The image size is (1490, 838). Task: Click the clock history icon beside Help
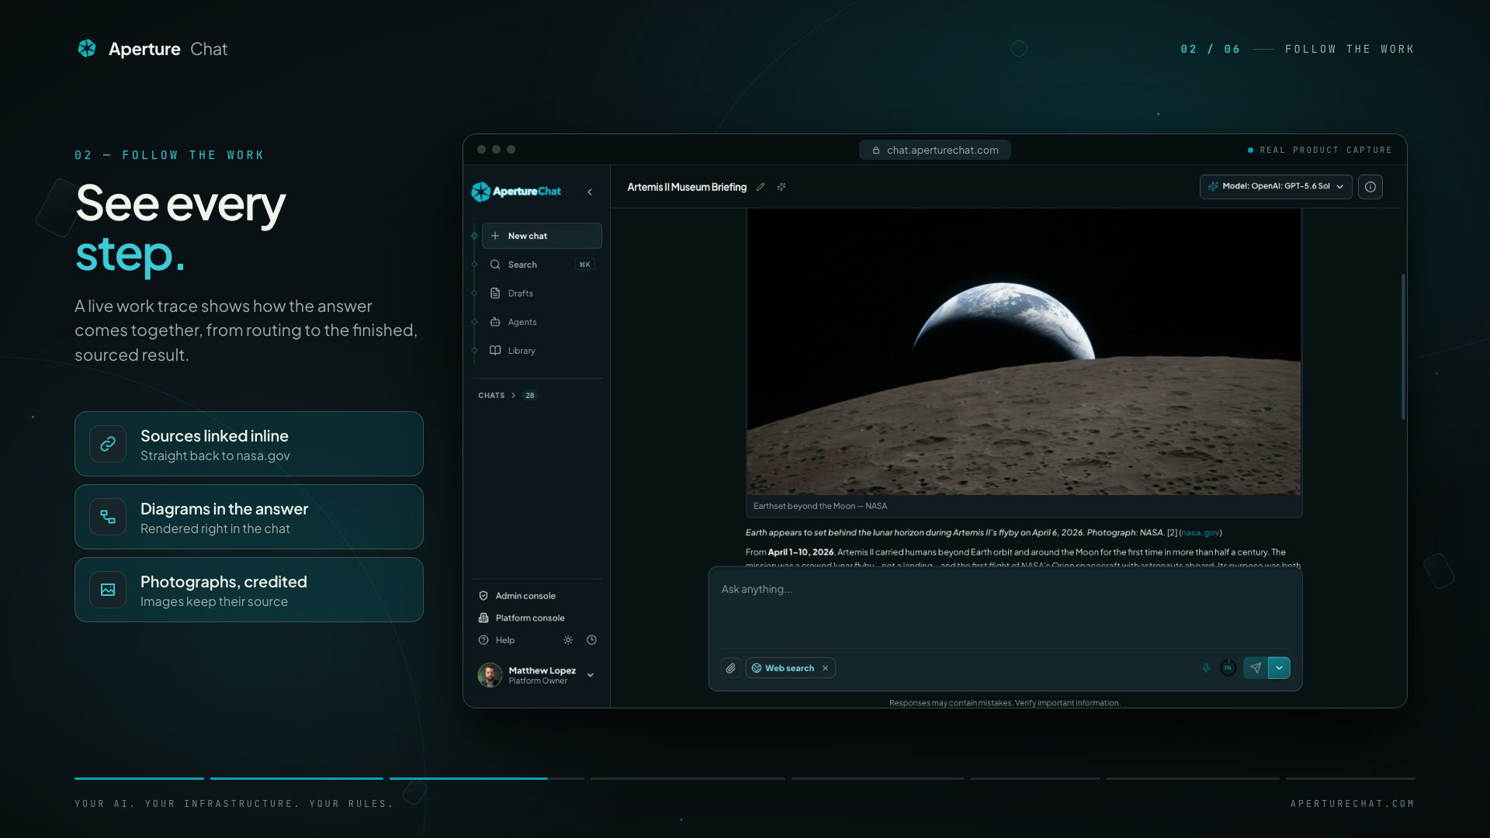click(x=591, y=640)
